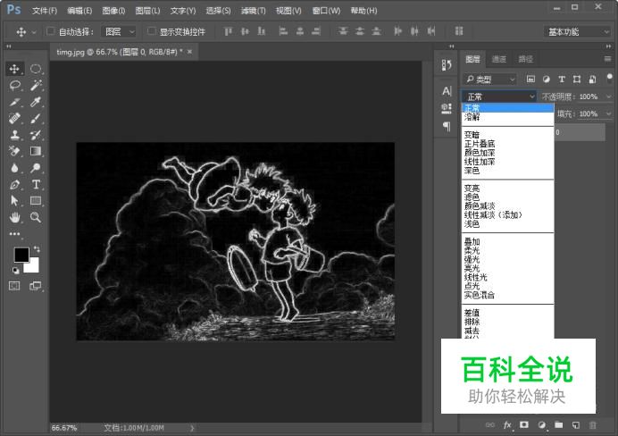Choose 叠加 blend mode

pyautogui.click(x=472, y=241)
